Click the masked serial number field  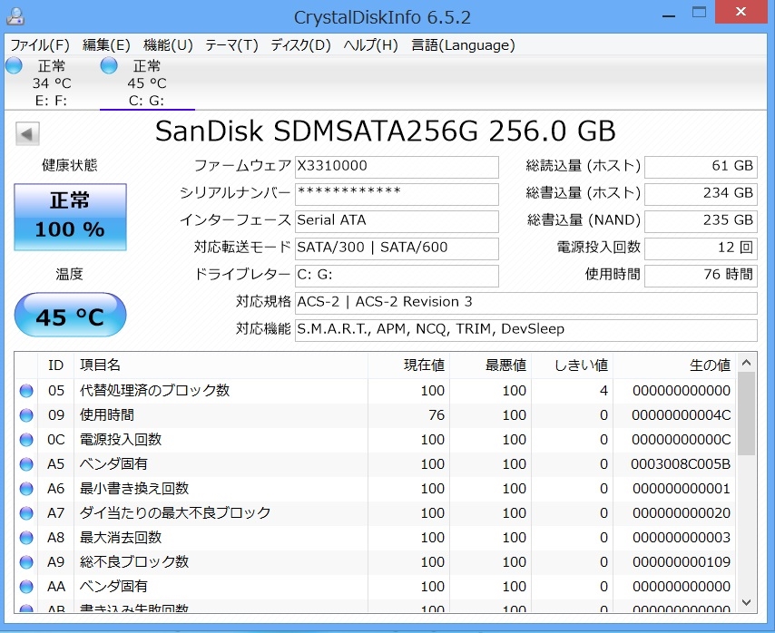pyautogui.click(x=397, y=194)
